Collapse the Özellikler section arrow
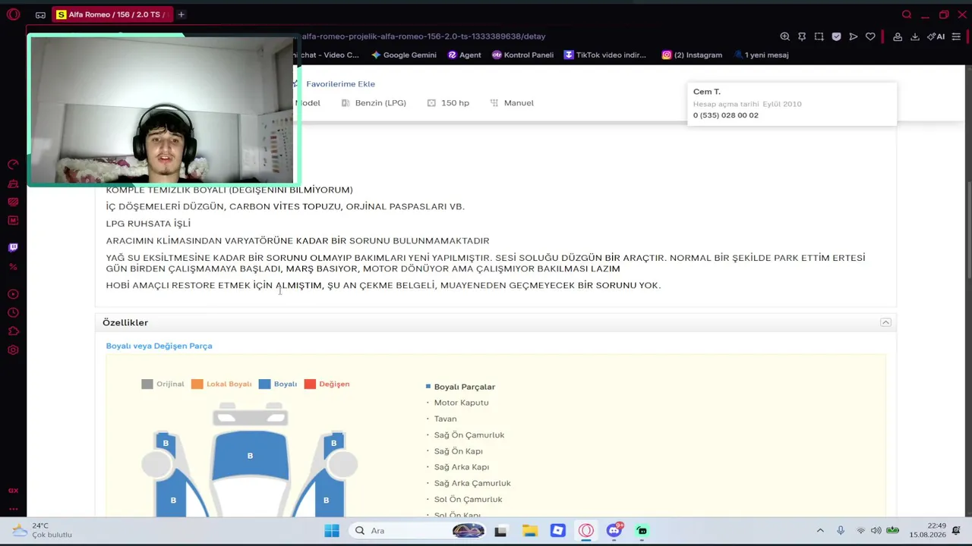The width and height of the screenshot is (972, 546). (885, 322)
